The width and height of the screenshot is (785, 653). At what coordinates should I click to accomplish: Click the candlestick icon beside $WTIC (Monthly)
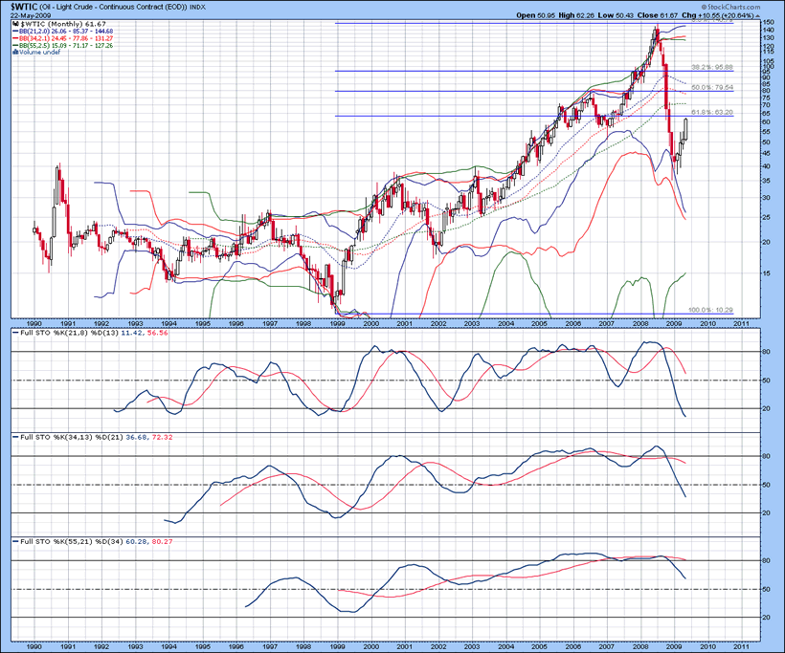pyautogui.click(x=15, y=23)
